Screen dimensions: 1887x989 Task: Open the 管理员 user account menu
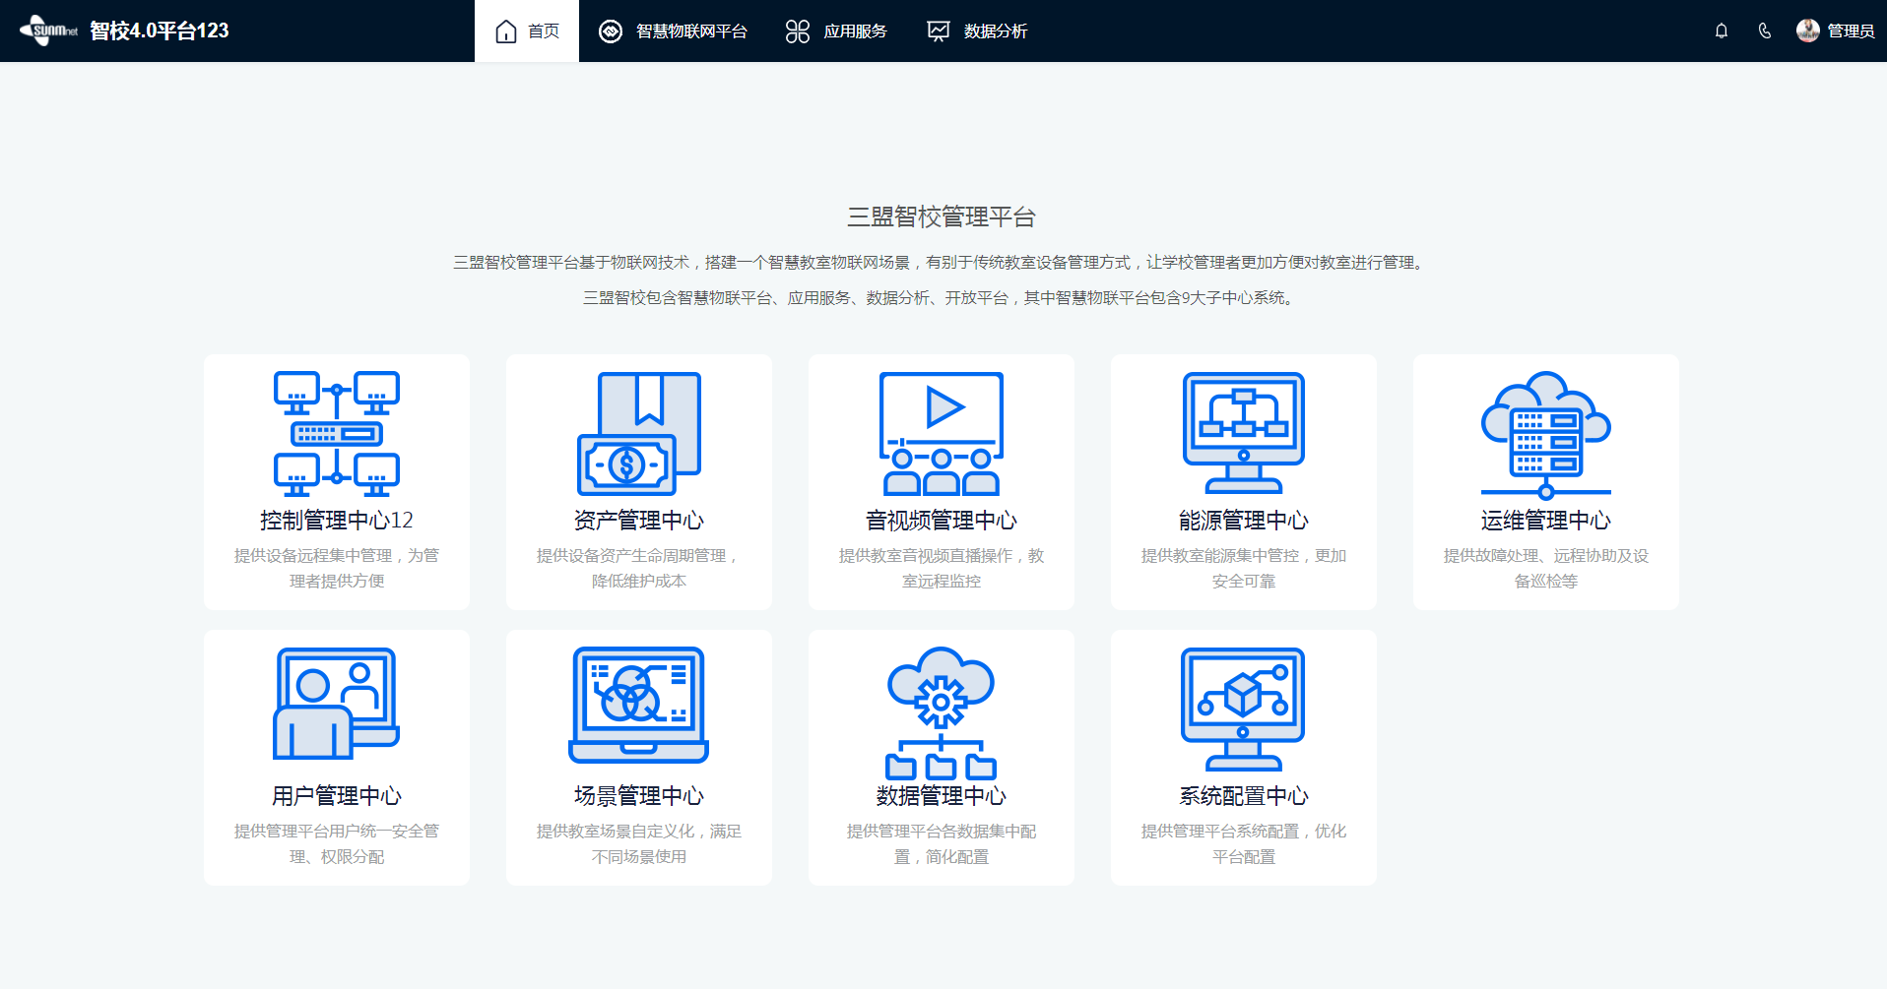coord(1850,31)
